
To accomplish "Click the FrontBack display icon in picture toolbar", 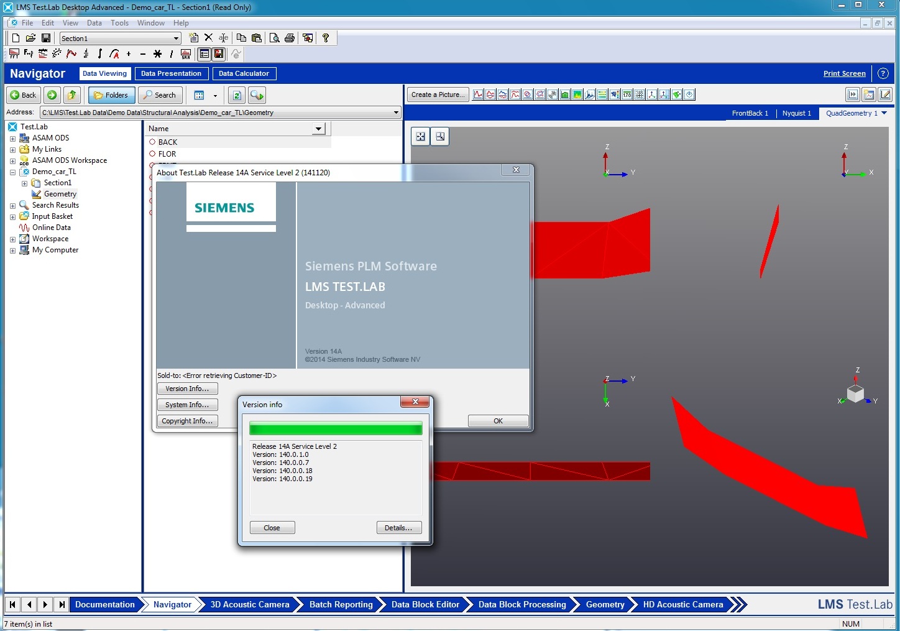I will pyautogui.click(x=478, y=94).
